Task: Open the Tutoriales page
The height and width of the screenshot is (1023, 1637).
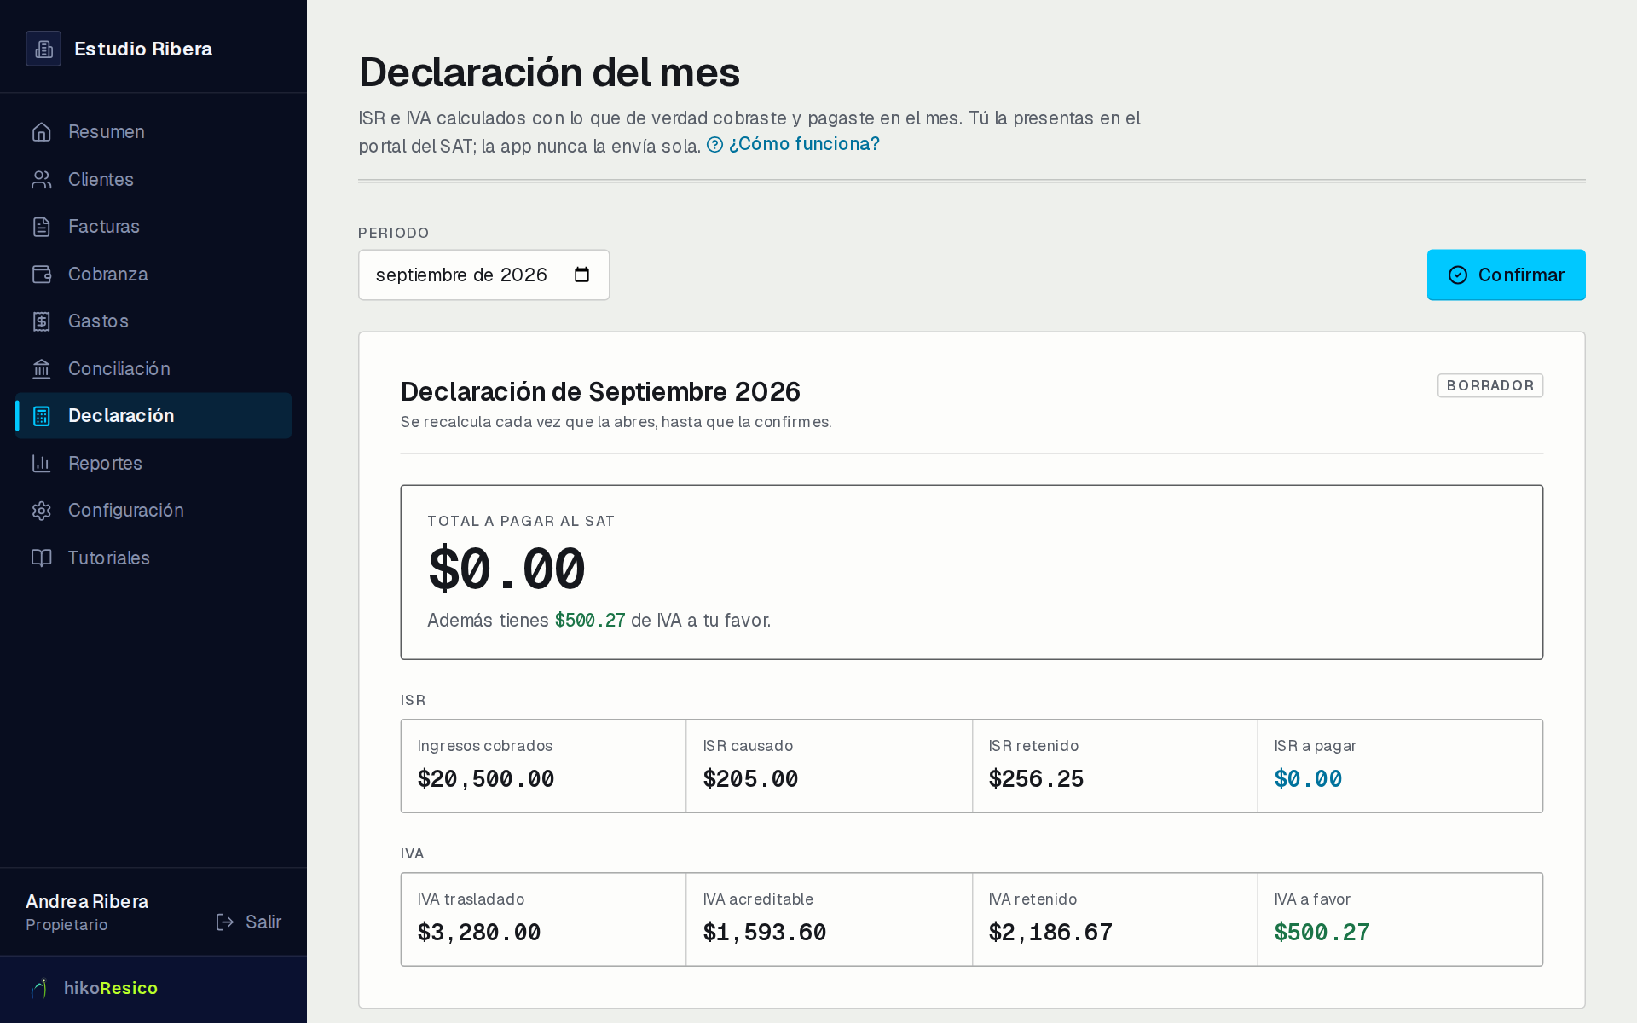Action: click(153, 558)
